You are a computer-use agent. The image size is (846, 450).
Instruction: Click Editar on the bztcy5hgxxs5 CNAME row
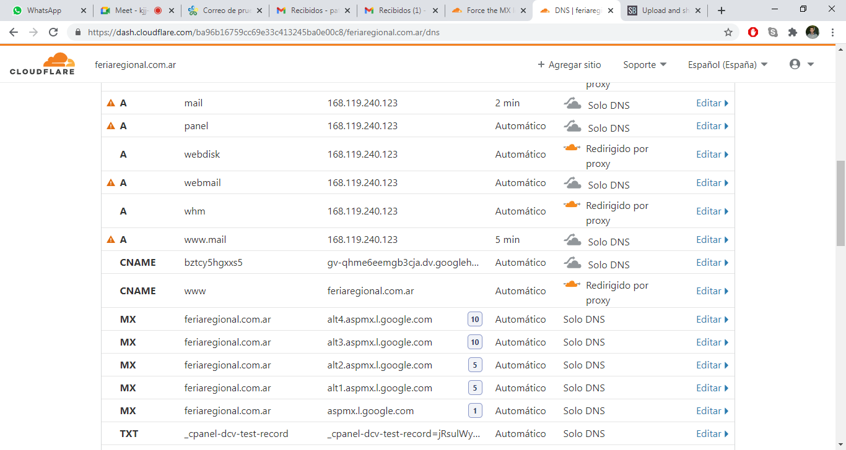click(x=712, y=263)
